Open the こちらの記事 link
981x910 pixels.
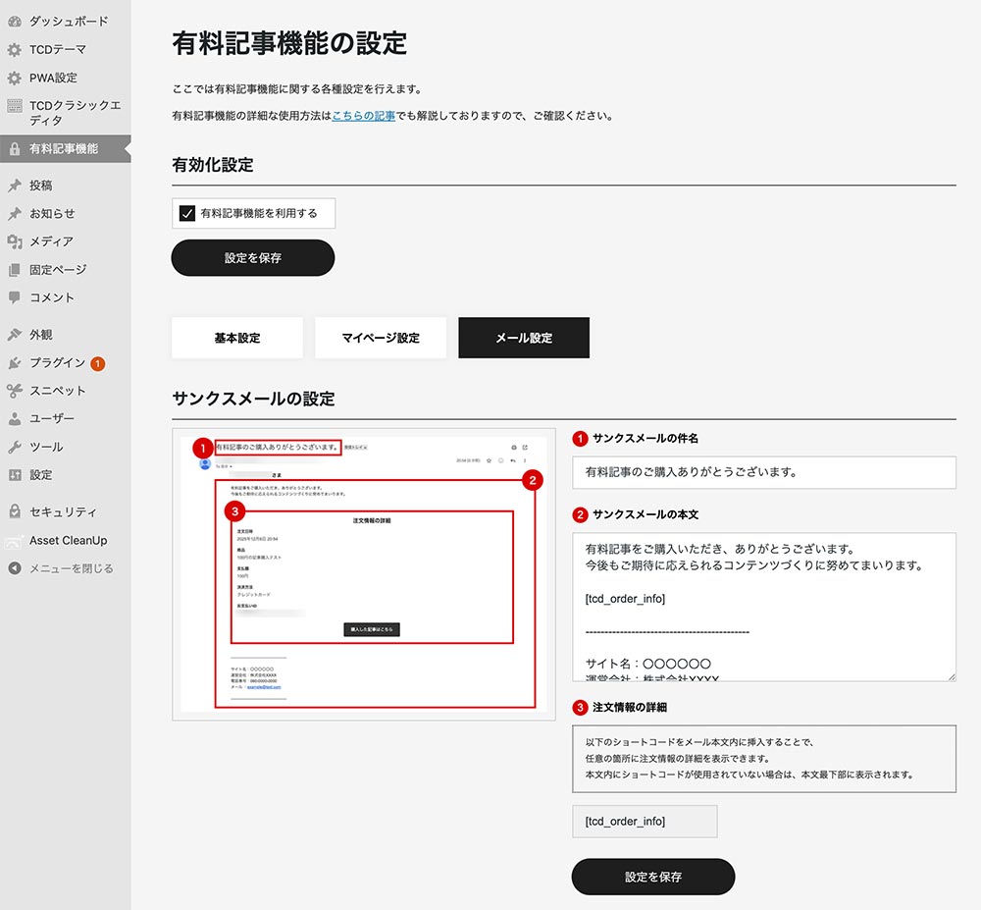coord(363,116)
